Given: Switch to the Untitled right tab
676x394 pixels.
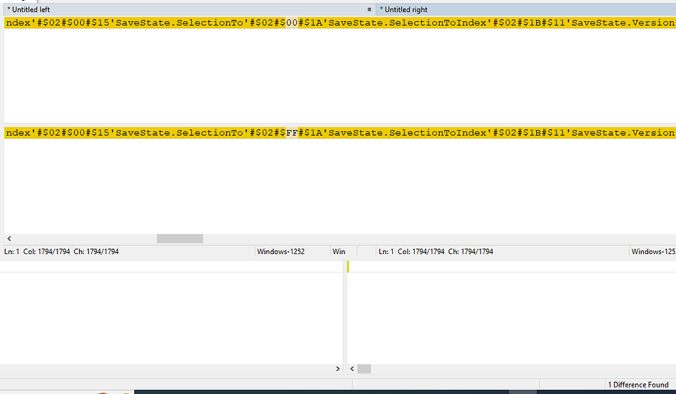Looking at the screenshot, I should [x=404, y=9].
